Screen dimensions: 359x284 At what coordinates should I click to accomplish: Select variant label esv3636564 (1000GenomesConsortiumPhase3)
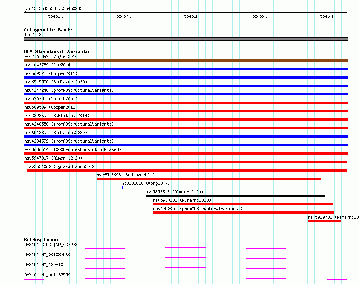(73, 149)
